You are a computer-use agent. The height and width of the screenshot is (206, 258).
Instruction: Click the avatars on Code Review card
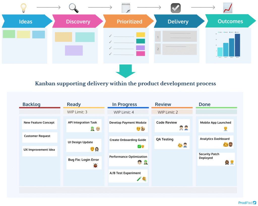pyautogui.click(x=184, y=128)
